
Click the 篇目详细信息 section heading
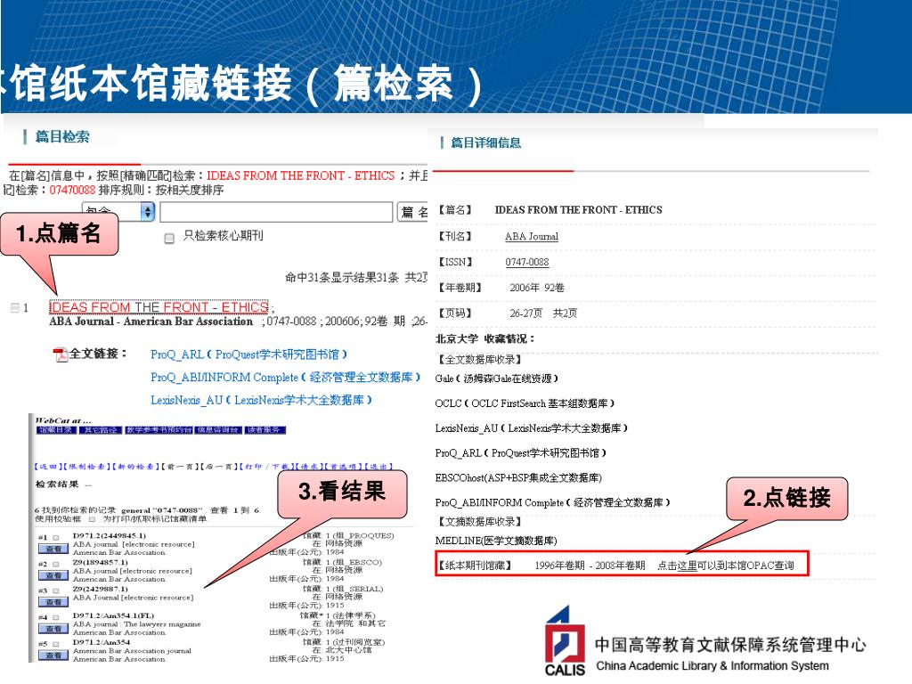485,142
